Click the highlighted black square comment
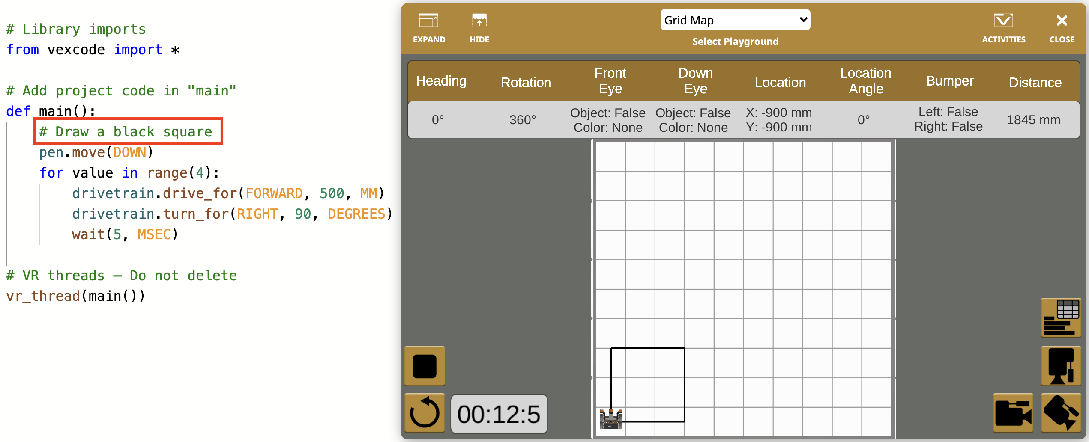The image size is (1089, 442). point(128,131)
